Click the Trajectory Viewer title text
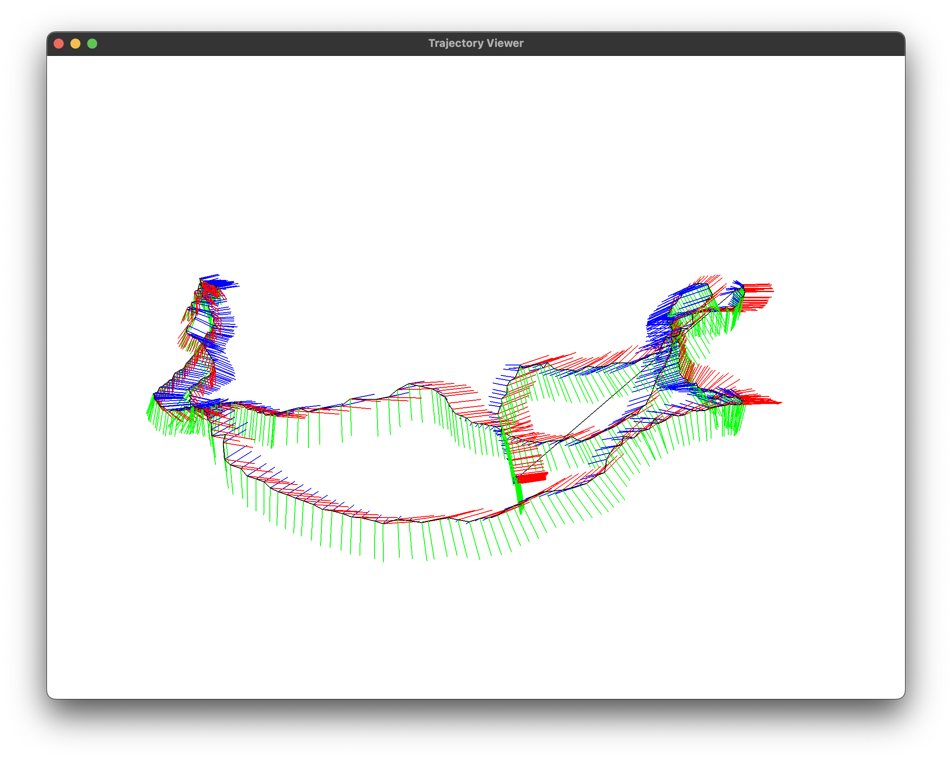This screenshot has height=761, width=952. coord(476,43)
